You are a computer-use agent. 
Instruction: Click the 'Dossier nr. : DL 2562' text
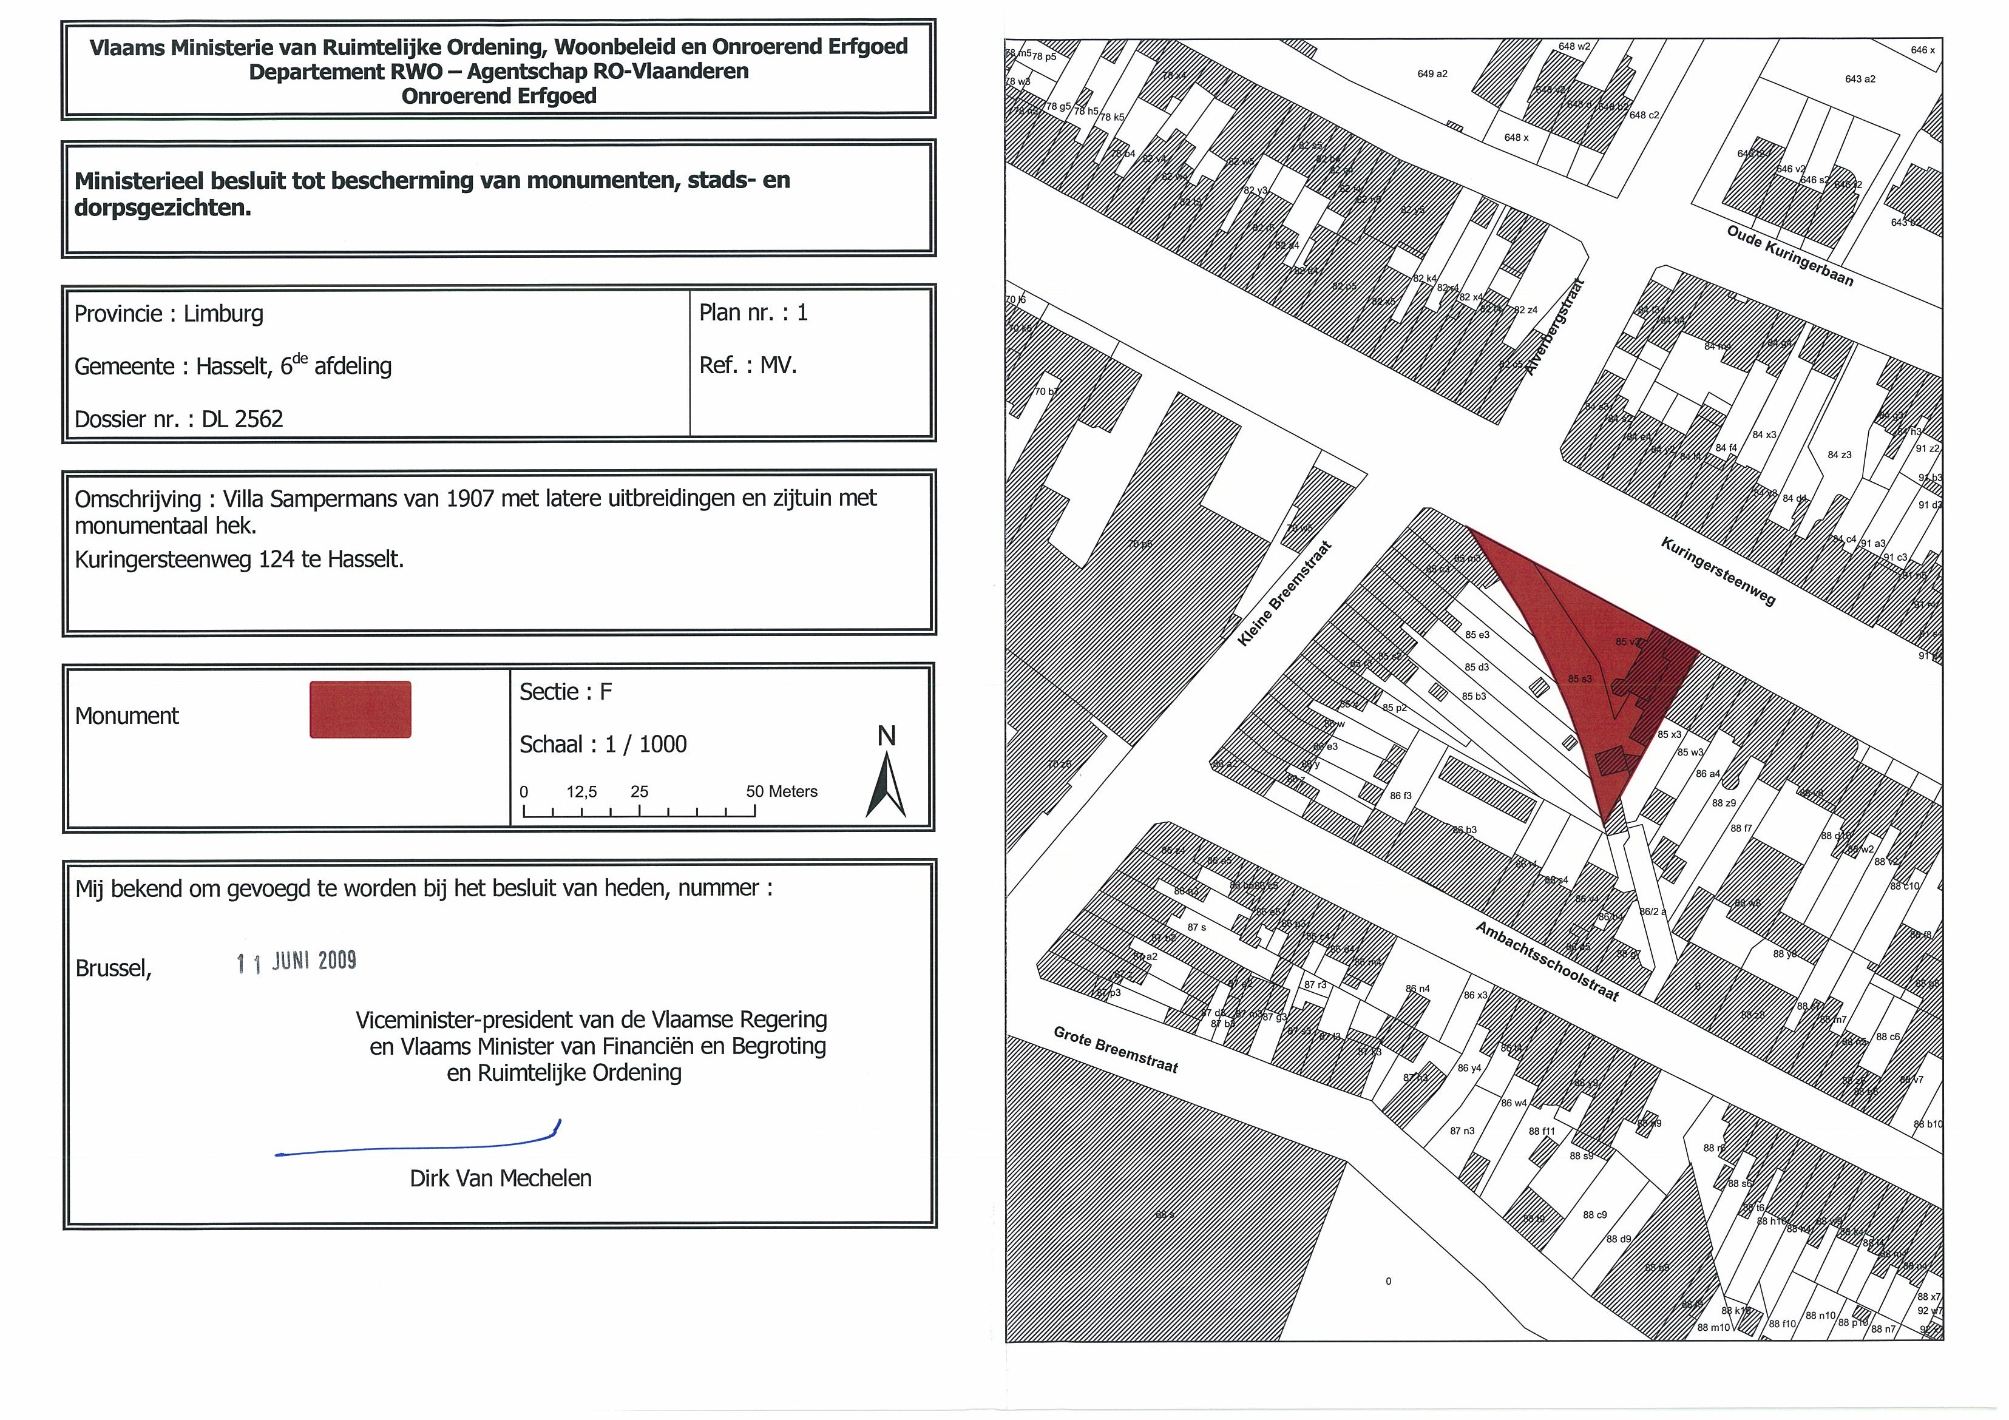[178, 419]
